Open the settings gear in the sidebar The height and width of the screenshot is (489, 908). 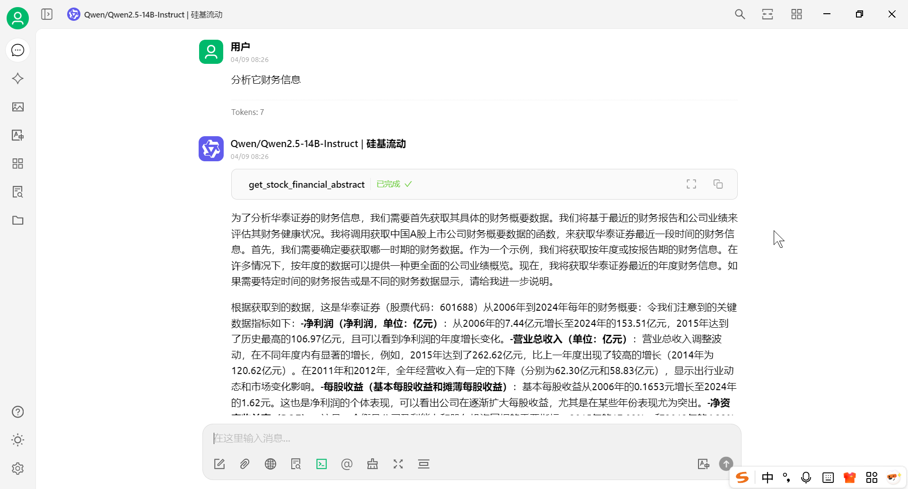pos(17,469)
